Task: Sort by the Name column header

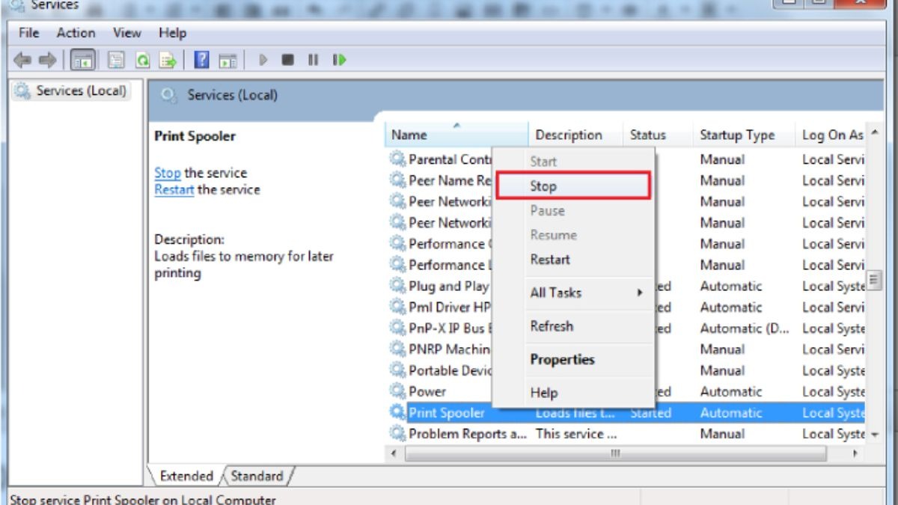Action: pos(456,135)
